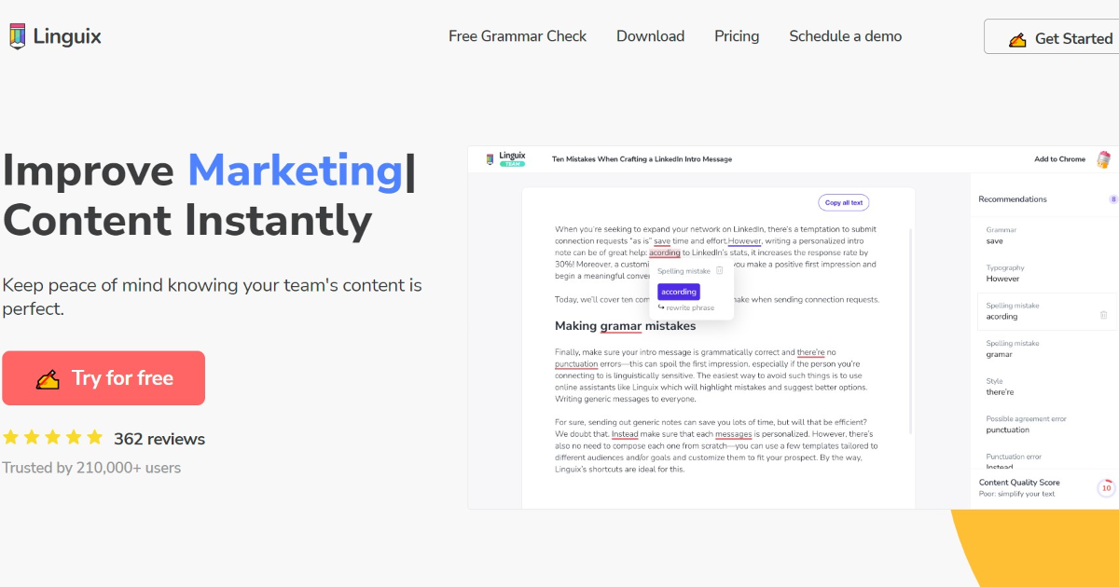This screenshot has width=1119, height=587.
Task: Click the Try for free button
Action: click(x=104, y=377)
